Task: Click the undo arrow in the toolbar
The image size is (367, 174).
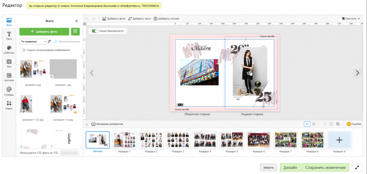Action: [x=87, y=19]
